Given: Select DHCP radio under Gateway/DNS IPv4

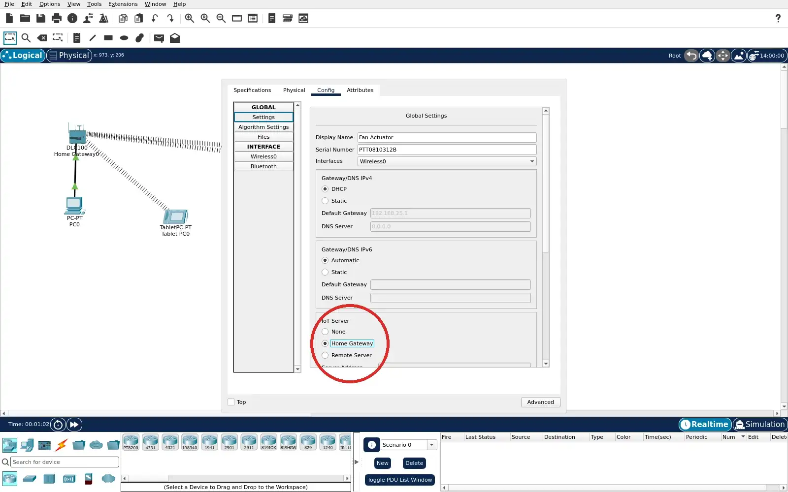Looking at the screenshot, I should click(325, 189).
